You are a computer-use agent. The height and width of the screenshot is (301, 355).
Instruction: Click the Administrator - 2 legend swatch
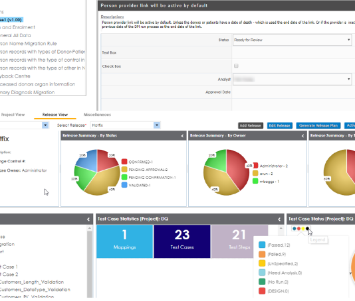tap(255, 166)
